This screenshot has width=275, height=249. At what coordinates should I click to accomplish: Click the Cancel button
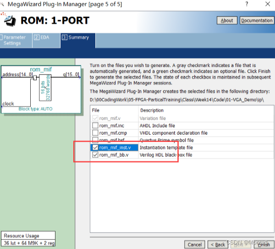[194, 244]
